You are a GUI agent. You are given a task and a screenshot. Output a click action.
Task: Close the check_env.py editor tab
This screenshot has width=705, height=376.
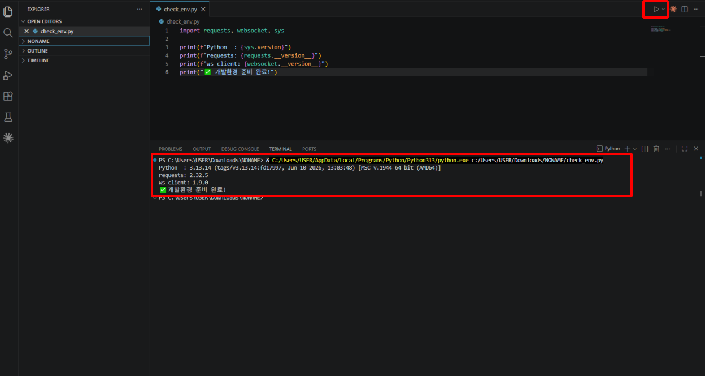click(x=203, y=9)
